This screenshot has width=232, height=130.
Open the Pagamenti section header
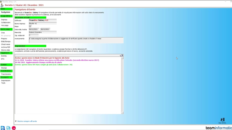6,53
